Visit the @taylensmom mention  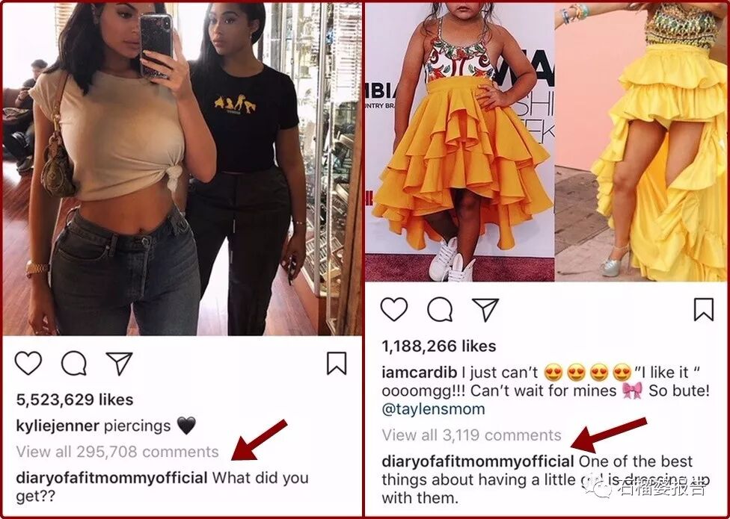[x=433, y=409]
